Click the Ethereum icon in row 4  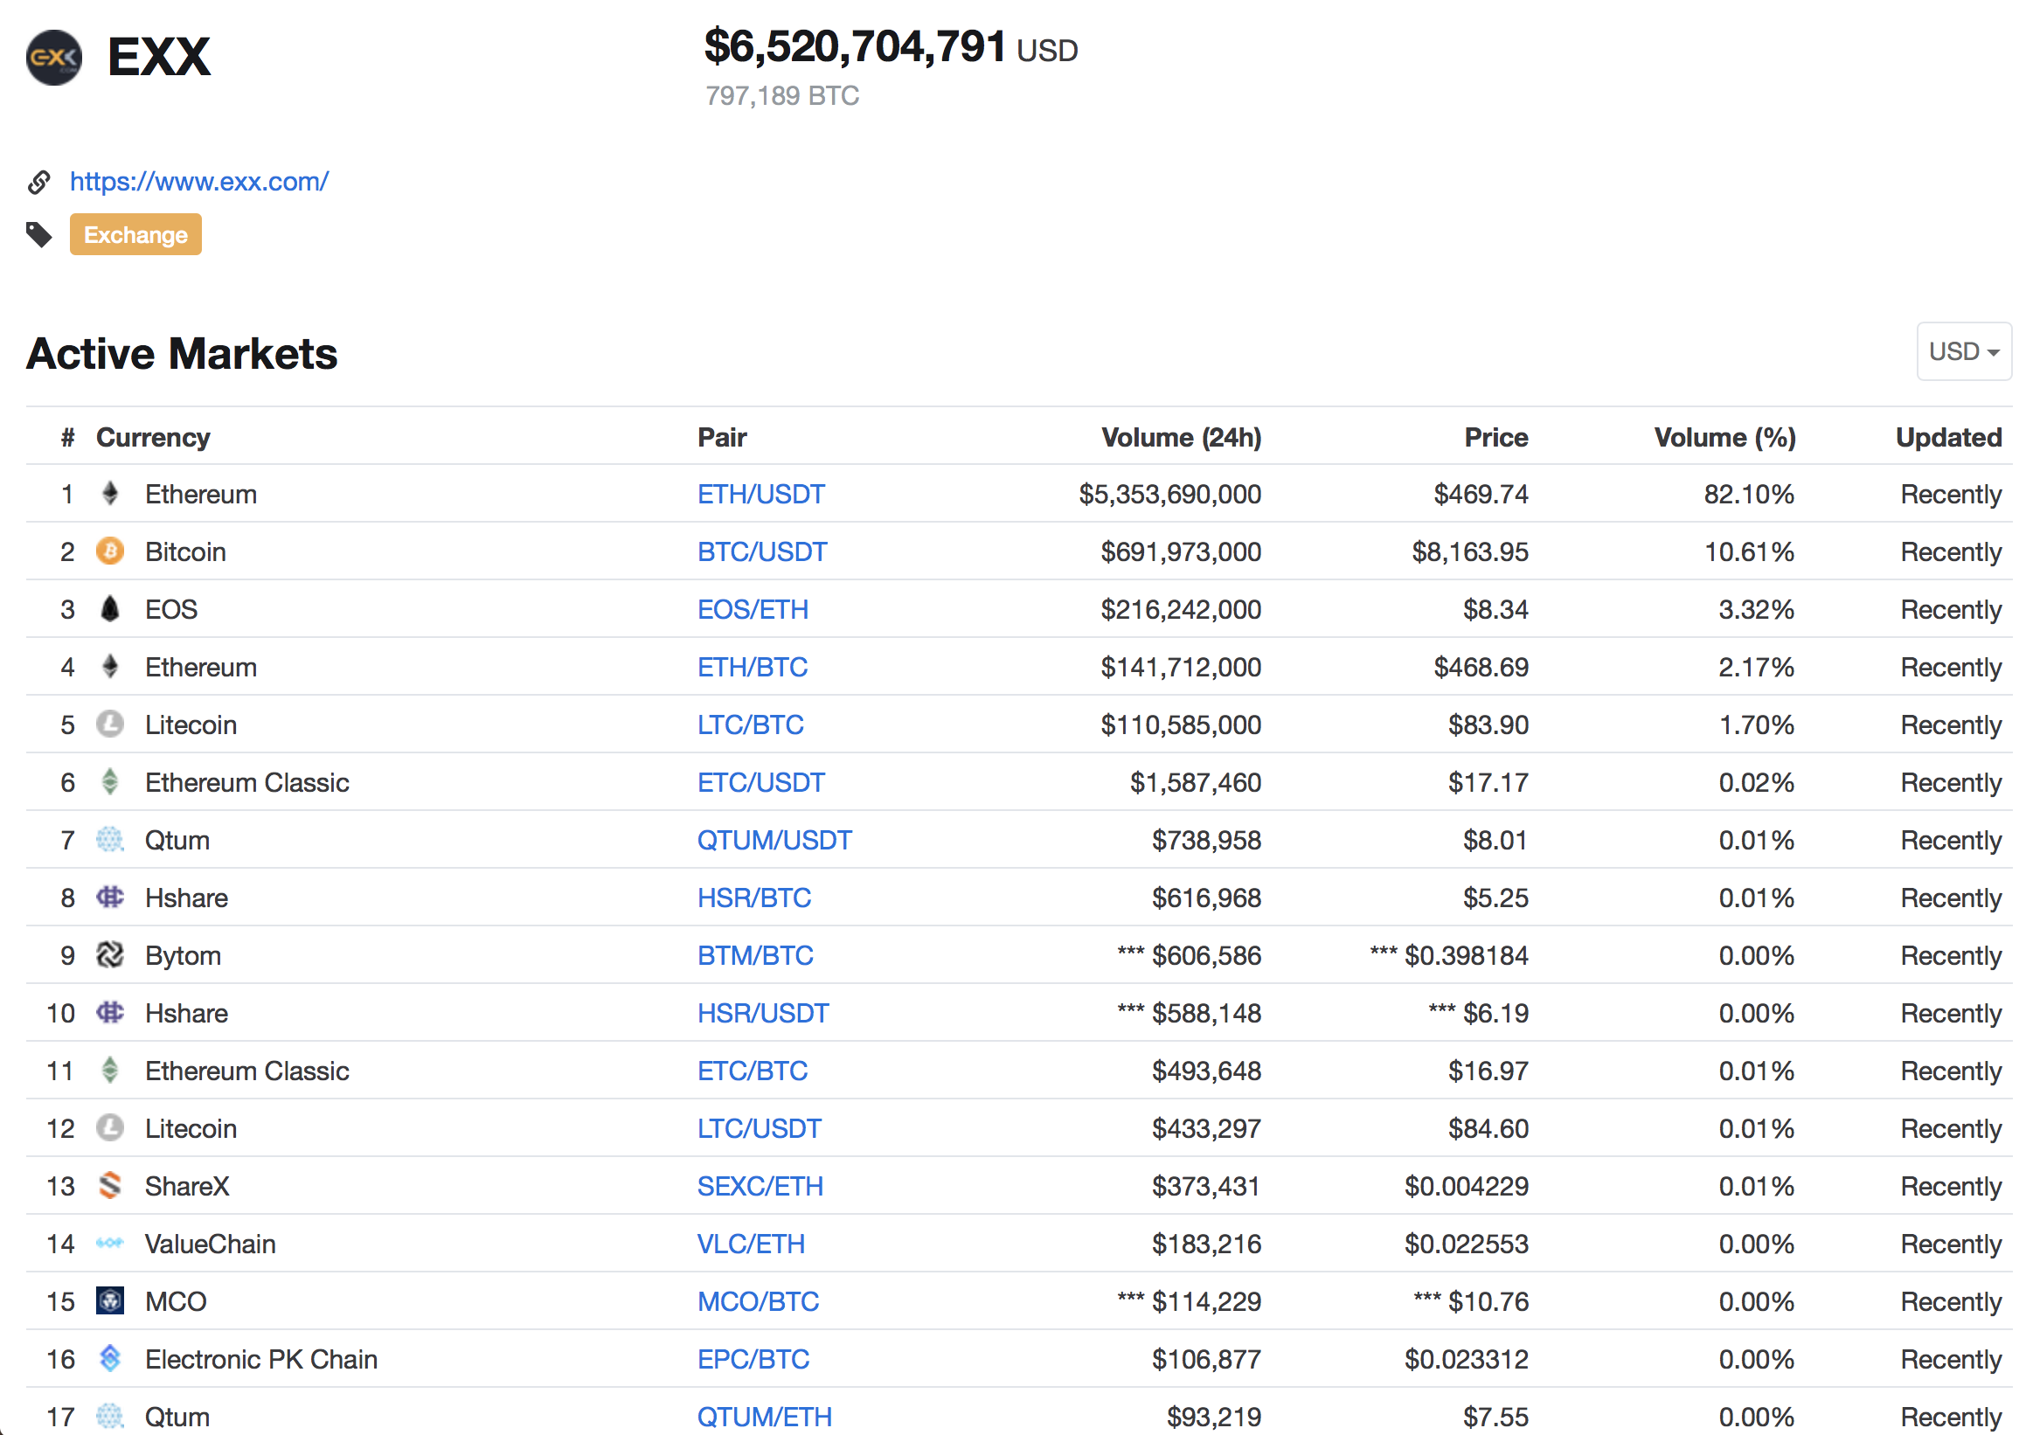pos(109,666)
